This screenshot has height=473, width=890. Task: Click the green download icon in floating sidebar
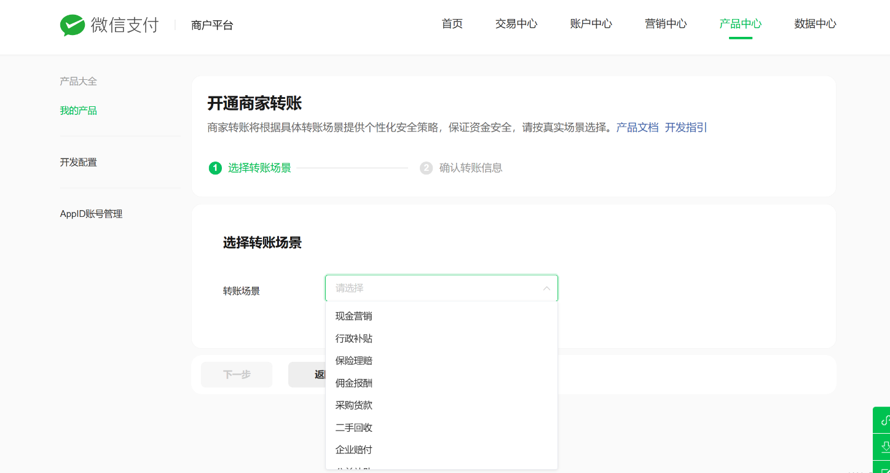[x=884, y=447]
